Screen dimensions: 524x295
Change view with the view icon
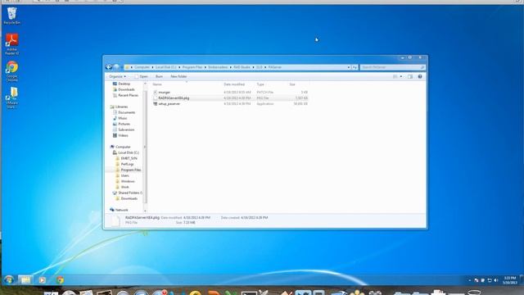click(x=395, y=76)
